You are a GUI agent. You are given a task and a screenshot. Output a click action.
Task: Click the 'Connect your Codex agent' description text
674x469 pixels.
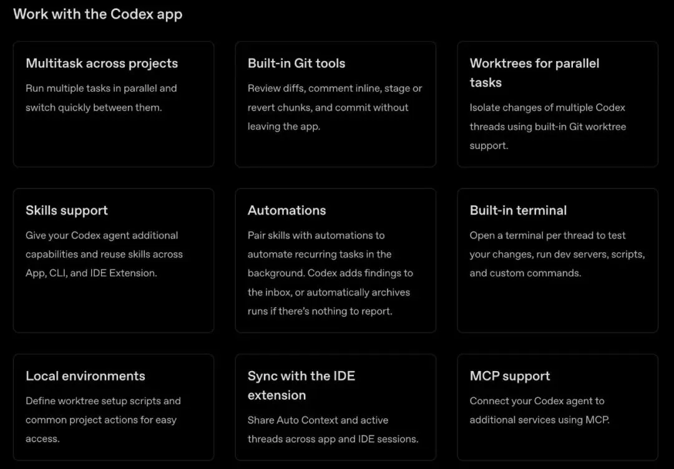(539, 410)
